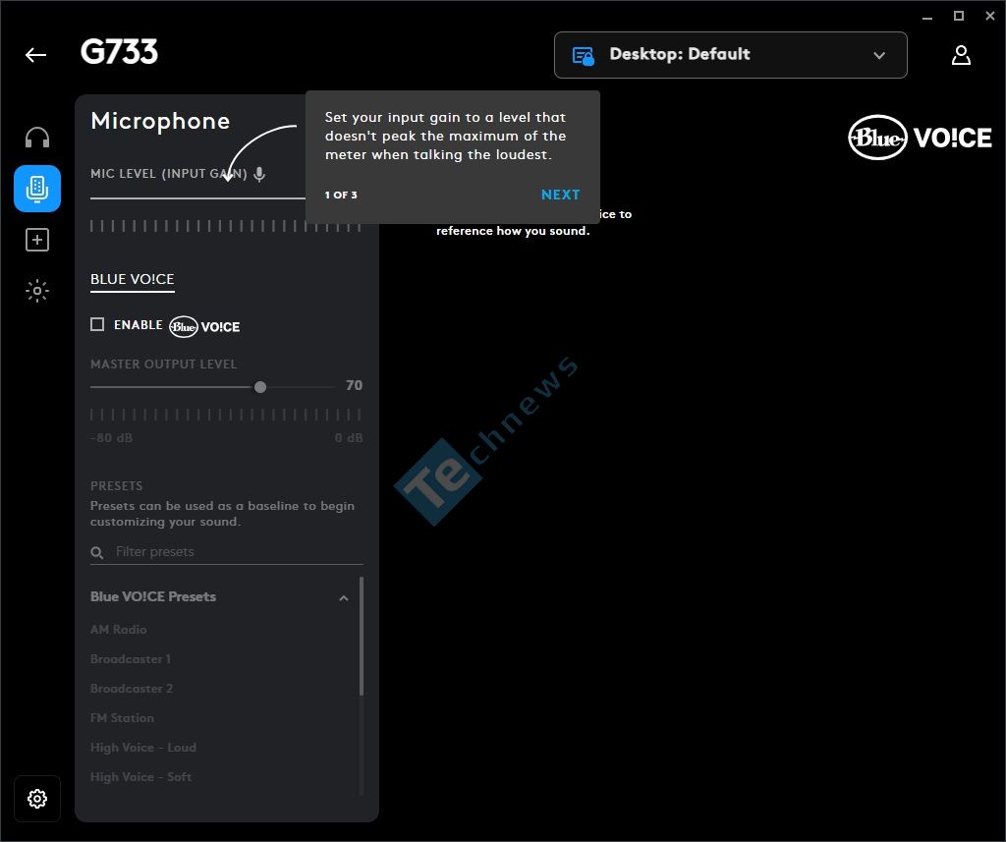Click NEXT in the tutorial tooltip
This screenshot has width=1006, height=842.
coord(560,195)
